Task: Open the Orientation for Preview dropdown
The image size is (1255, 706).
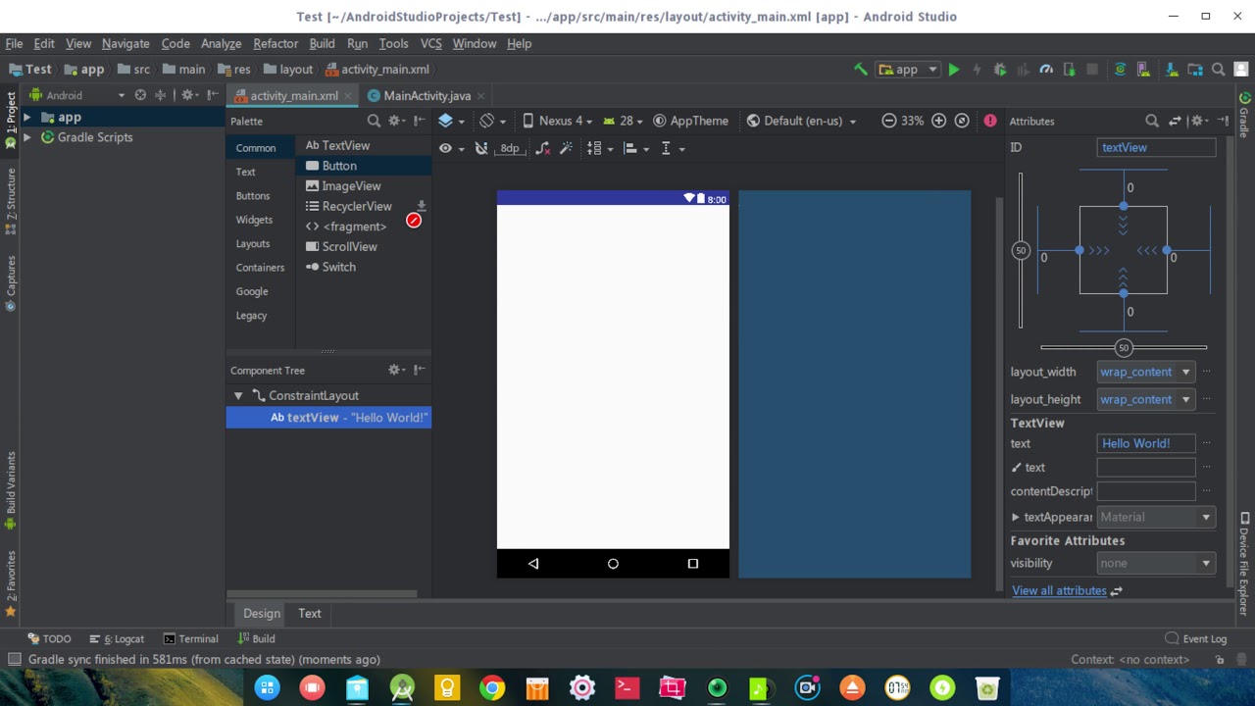Action: [x=492, y=121]
